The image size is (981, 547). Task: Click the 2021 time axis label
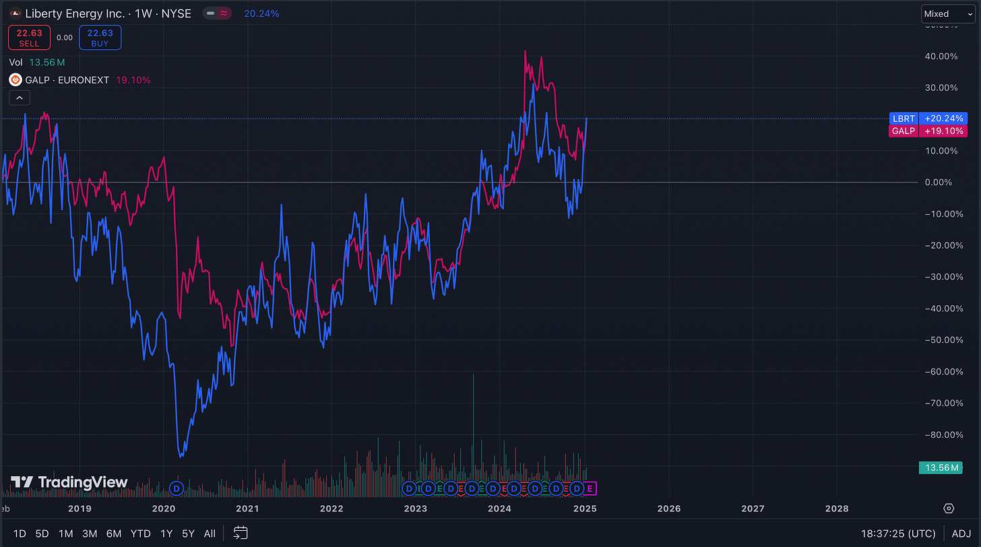(x=247, y=509)
